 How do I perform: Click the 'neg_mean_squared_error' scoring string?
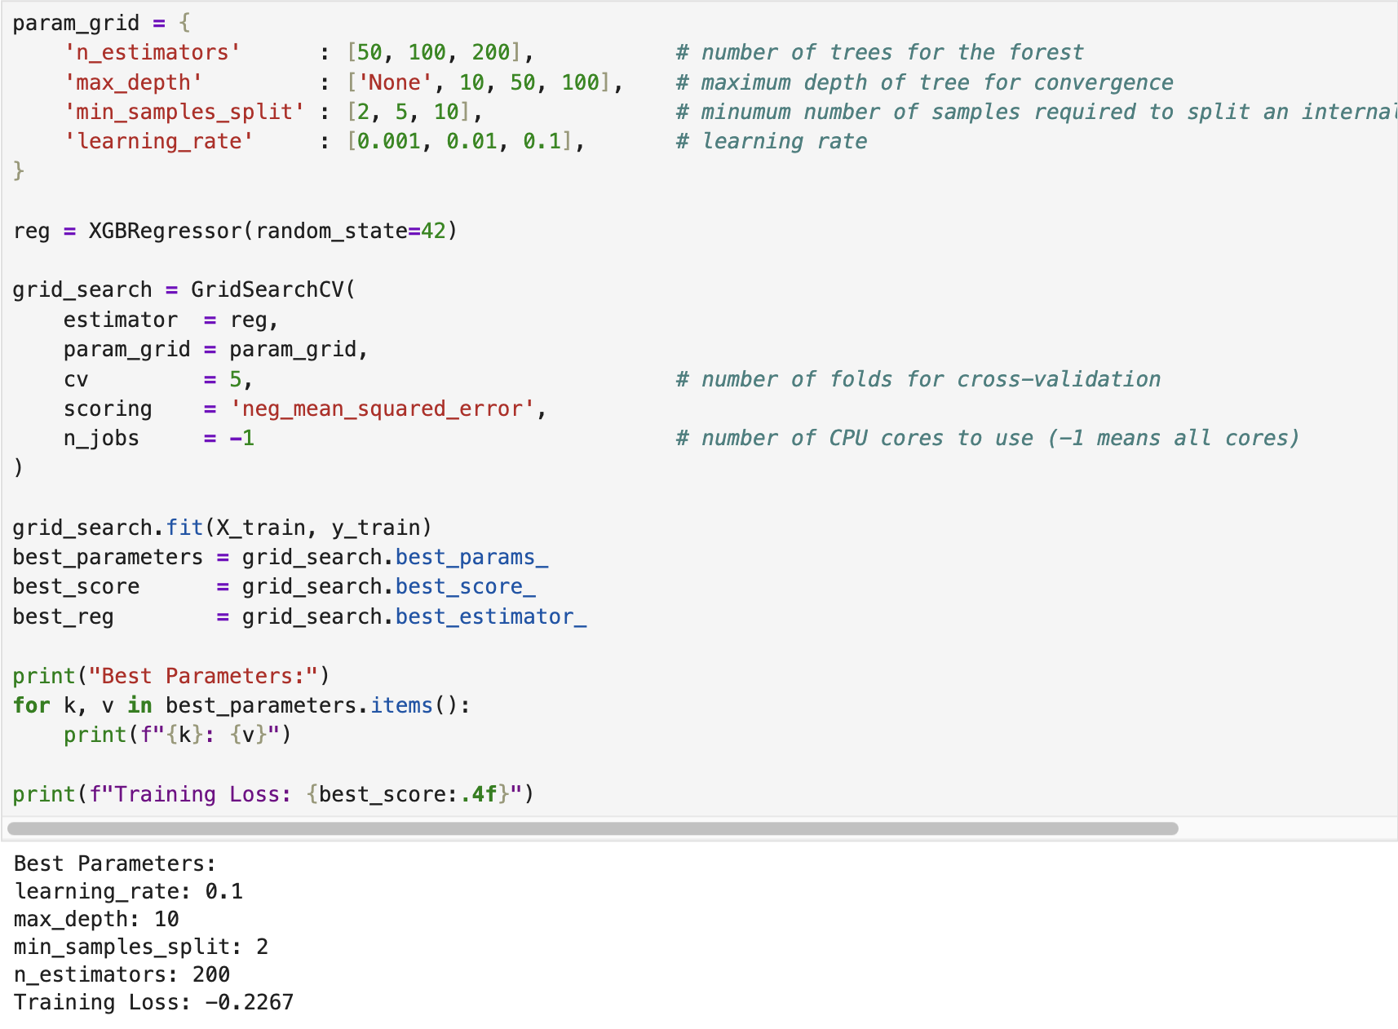[x=383, y=409]
